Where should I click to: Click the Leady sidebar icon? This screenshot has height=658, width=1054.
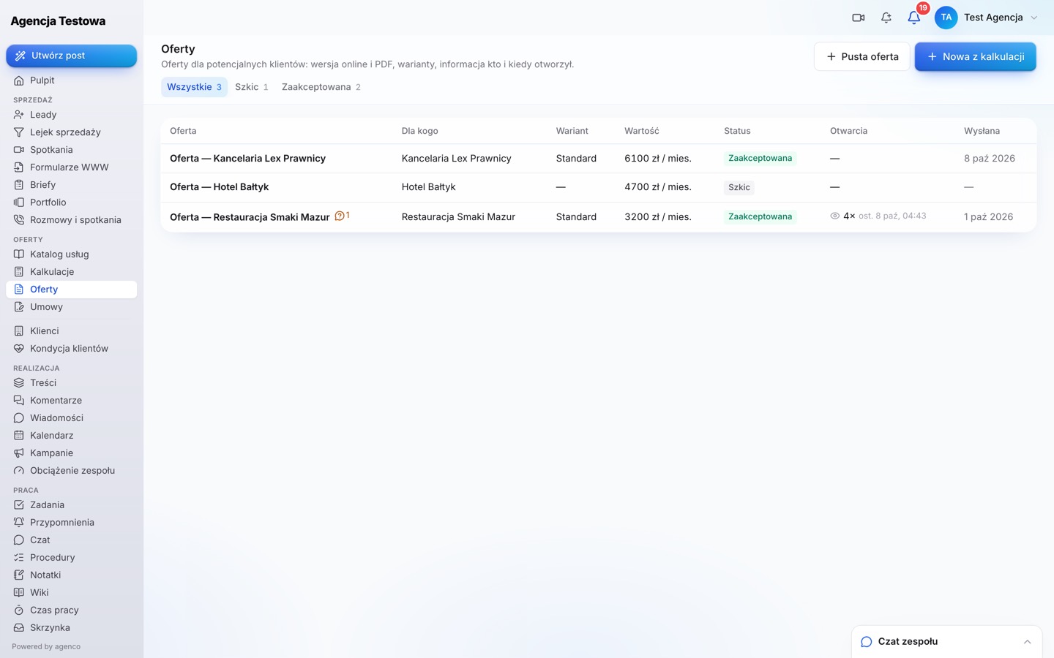[19, 115]
